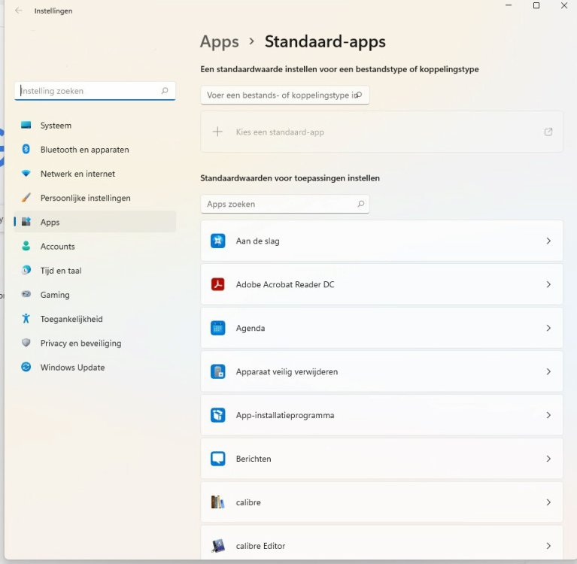
Task: Click the Agenda calendar icon
Action: (218, 328)
